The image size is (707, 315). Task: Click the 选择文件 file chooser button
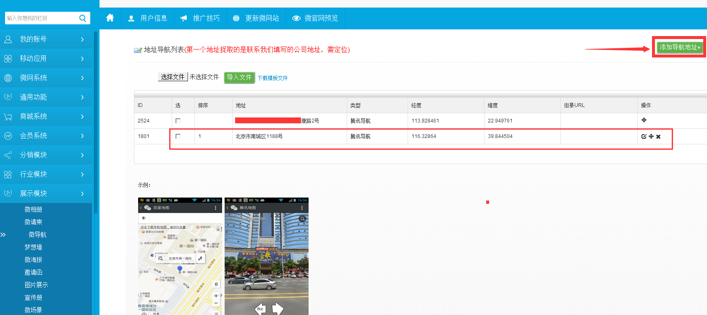click(173, 77)
